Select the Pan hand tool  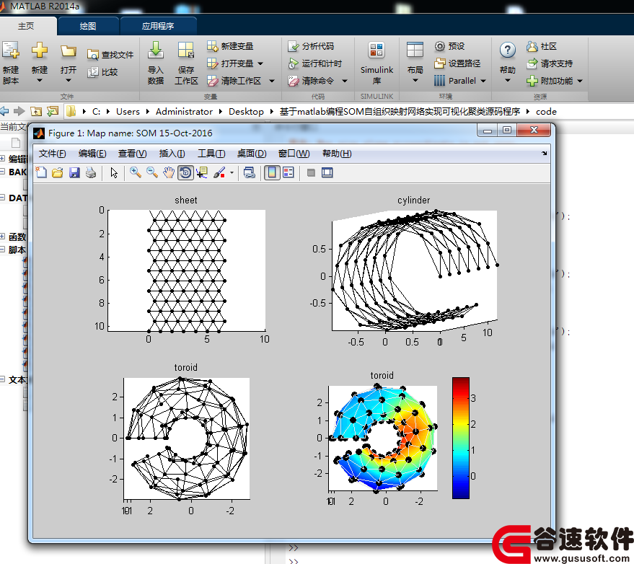tap(169, 173)
